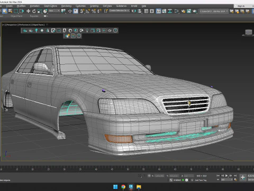
Task: Open Graph Editors menu
Action: (50, 6)
